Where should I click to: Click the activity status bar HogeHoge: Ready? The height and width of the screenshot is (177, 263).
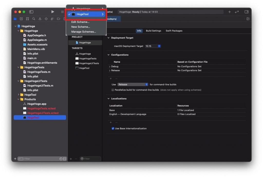[171, 12]
